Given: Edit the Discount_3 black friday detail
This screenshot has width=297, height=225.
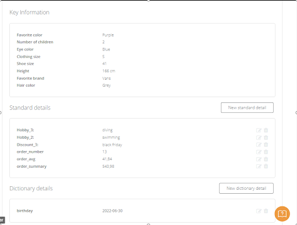Looking at the screenshot, I should coord(259,145).
